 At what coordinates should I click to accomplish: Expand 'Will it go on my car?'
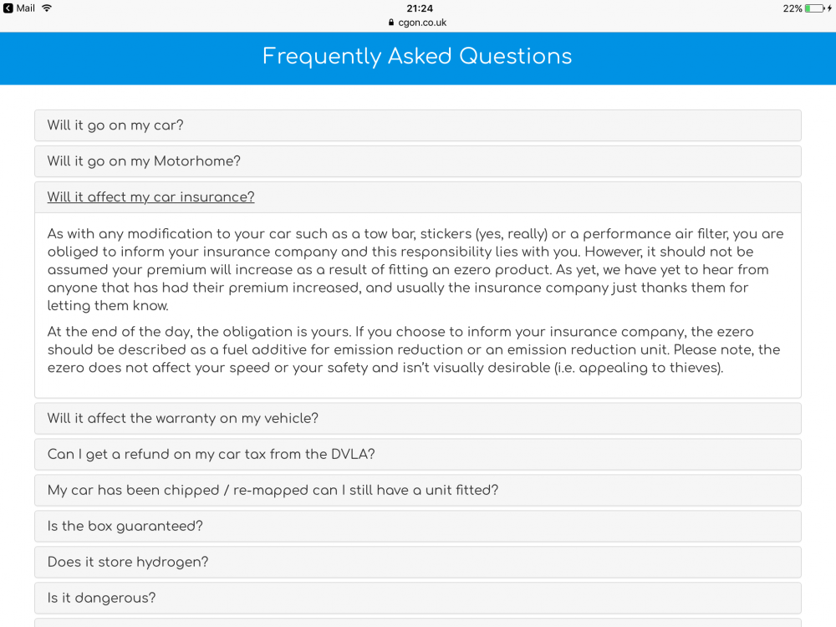[x=417, y=125]
